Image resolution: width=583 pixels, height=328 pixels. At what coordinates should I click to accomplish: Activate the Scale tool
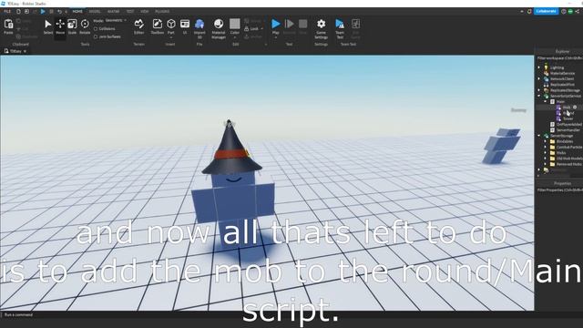coord(72,26)
